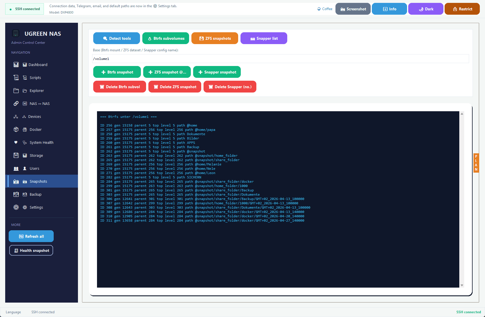Take a Screenshot via the header button
The image size is (485, 317).
tap(353, 9)
